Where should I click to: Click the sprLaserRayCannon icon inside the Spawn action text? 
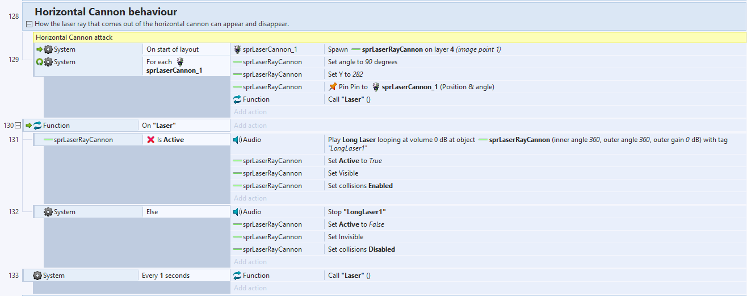tap(356, 49)
